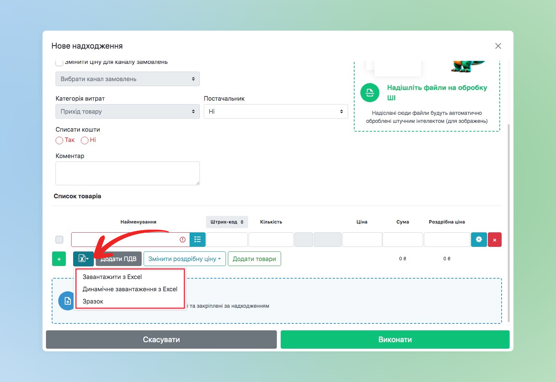Image resolution: width=556 pixels, height=382 pixels.
Task: Open the Штрих-код column selector
Action: click(x=227, y=222)
